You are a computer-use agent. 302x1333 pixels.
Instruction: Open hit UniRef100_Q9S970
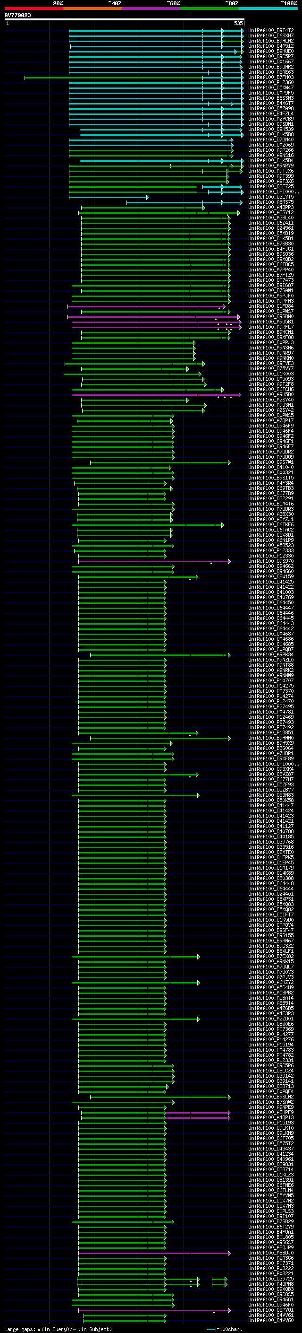[271, 561]
